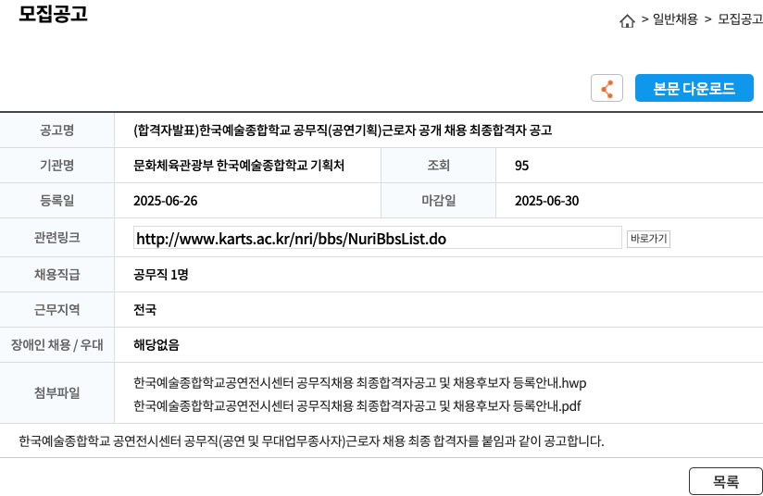
Task: Click the 등록일 row label
Action: [56, 201]
